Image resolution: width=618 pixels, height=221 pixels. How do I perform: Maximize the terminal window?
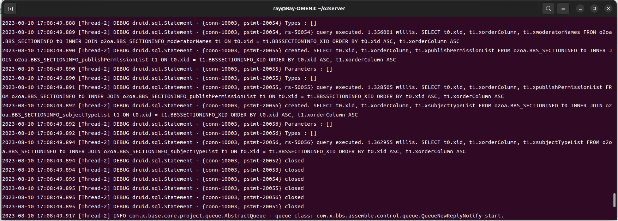(594, 8)
